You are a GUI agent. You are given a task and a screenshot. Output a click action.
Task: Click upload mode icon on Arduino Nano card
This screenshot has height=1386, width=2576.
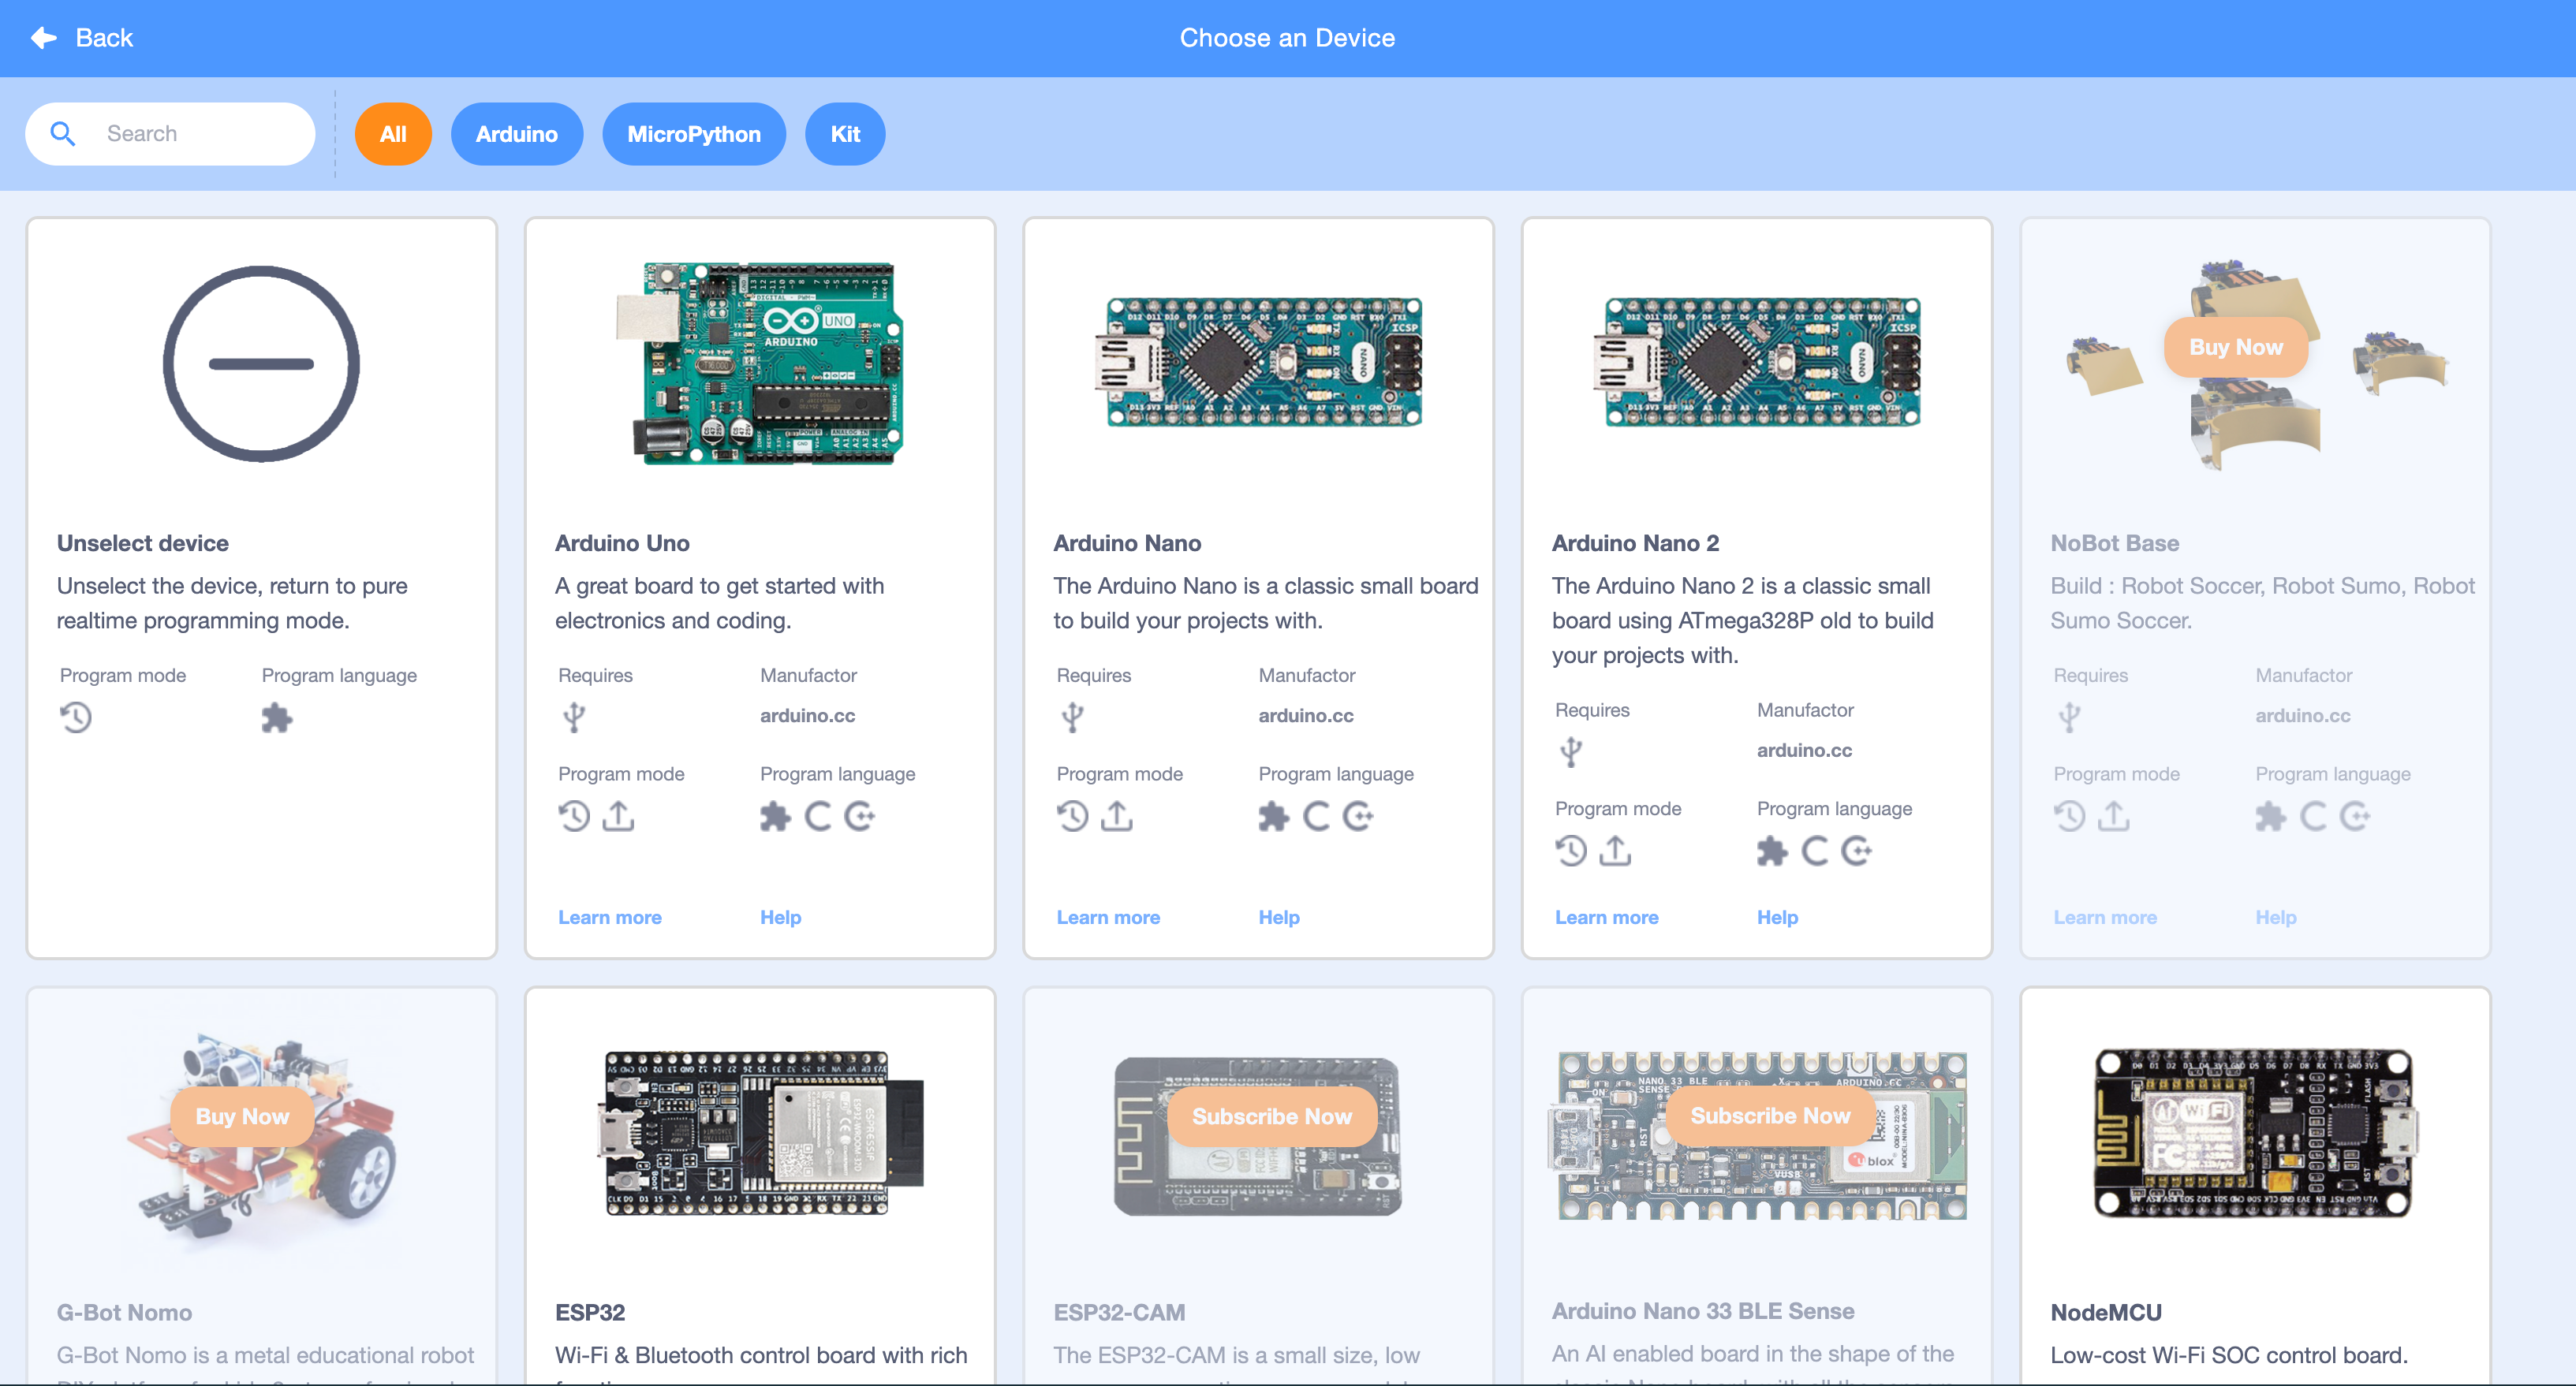pyautogui.click(x=1117, y=817)
